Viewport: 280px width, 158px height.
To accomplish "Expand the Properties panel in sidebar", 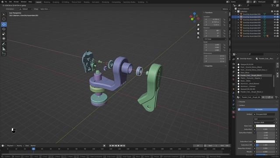I will (204, 66).
